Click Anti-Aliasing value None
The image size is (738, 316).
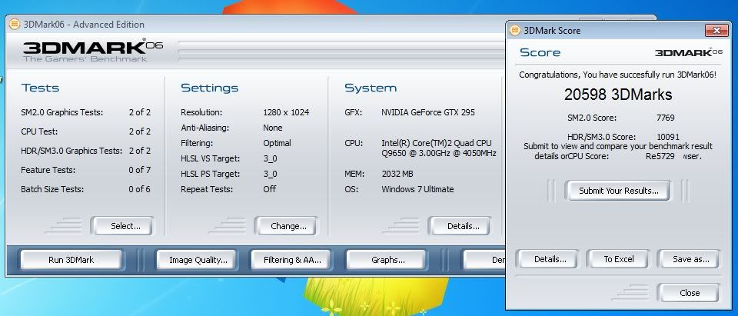tap(272, 128)
